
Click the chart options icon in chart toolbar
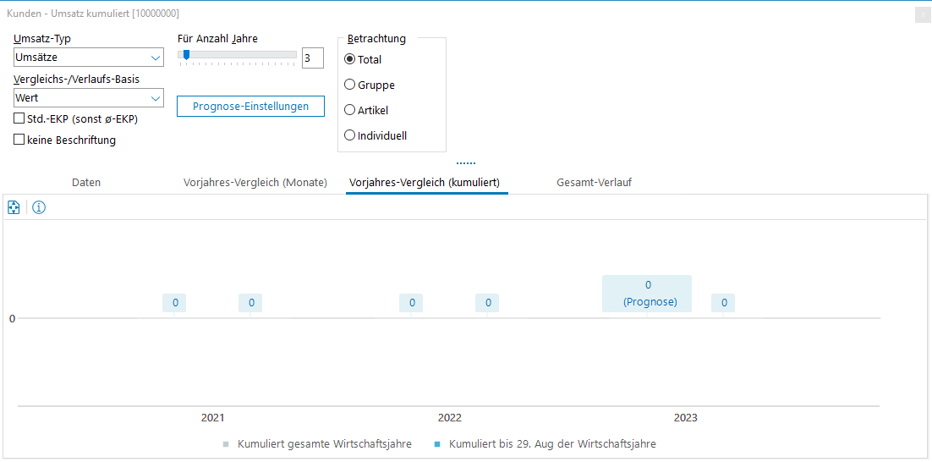[14, 207]
